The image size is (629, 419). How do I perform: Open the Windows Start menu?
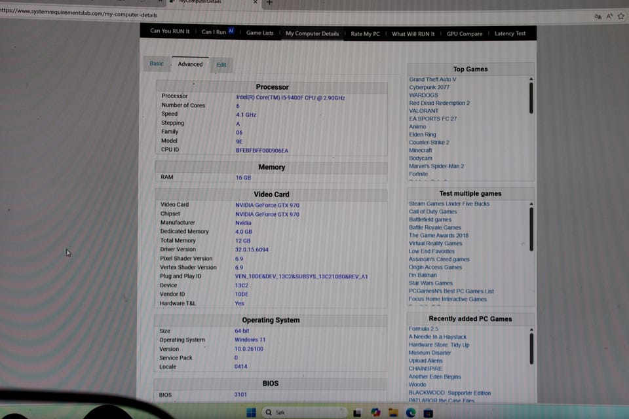251,412
